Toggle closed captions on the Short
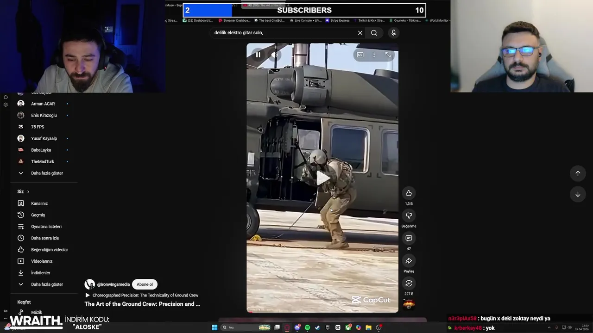 tap(360, 55)
